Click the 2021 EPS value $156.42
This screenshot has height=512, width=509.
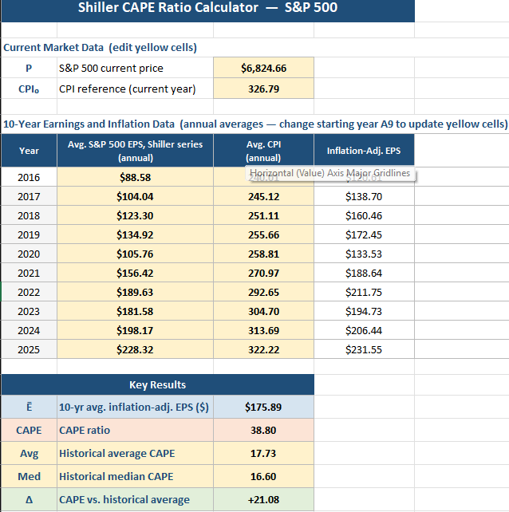tap(135, 273)
